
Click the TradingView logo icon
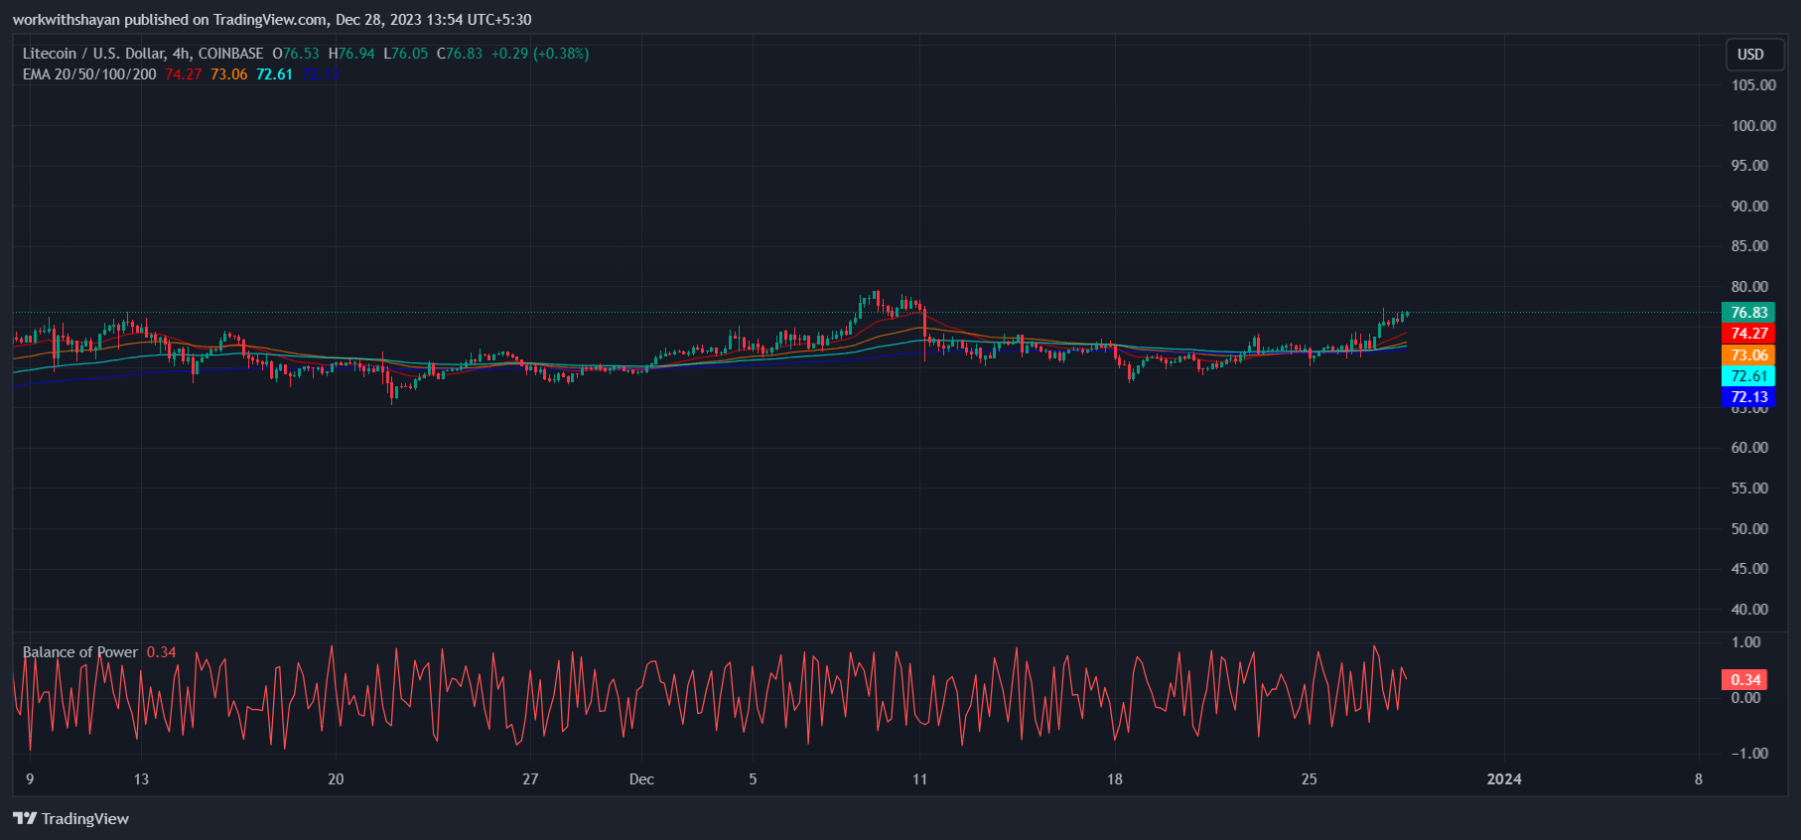[x=25, y=818]
